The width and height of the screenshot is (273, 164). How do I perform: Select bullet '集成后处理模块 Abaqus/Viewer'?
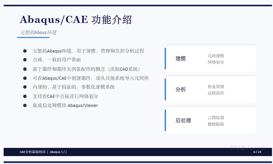pyautogui.click(x=65, y=105)
